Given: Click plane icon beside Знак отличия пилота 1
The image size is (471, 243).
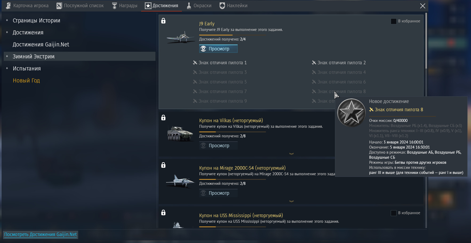Looking at the screenshot, I should [x=195, y=63].
